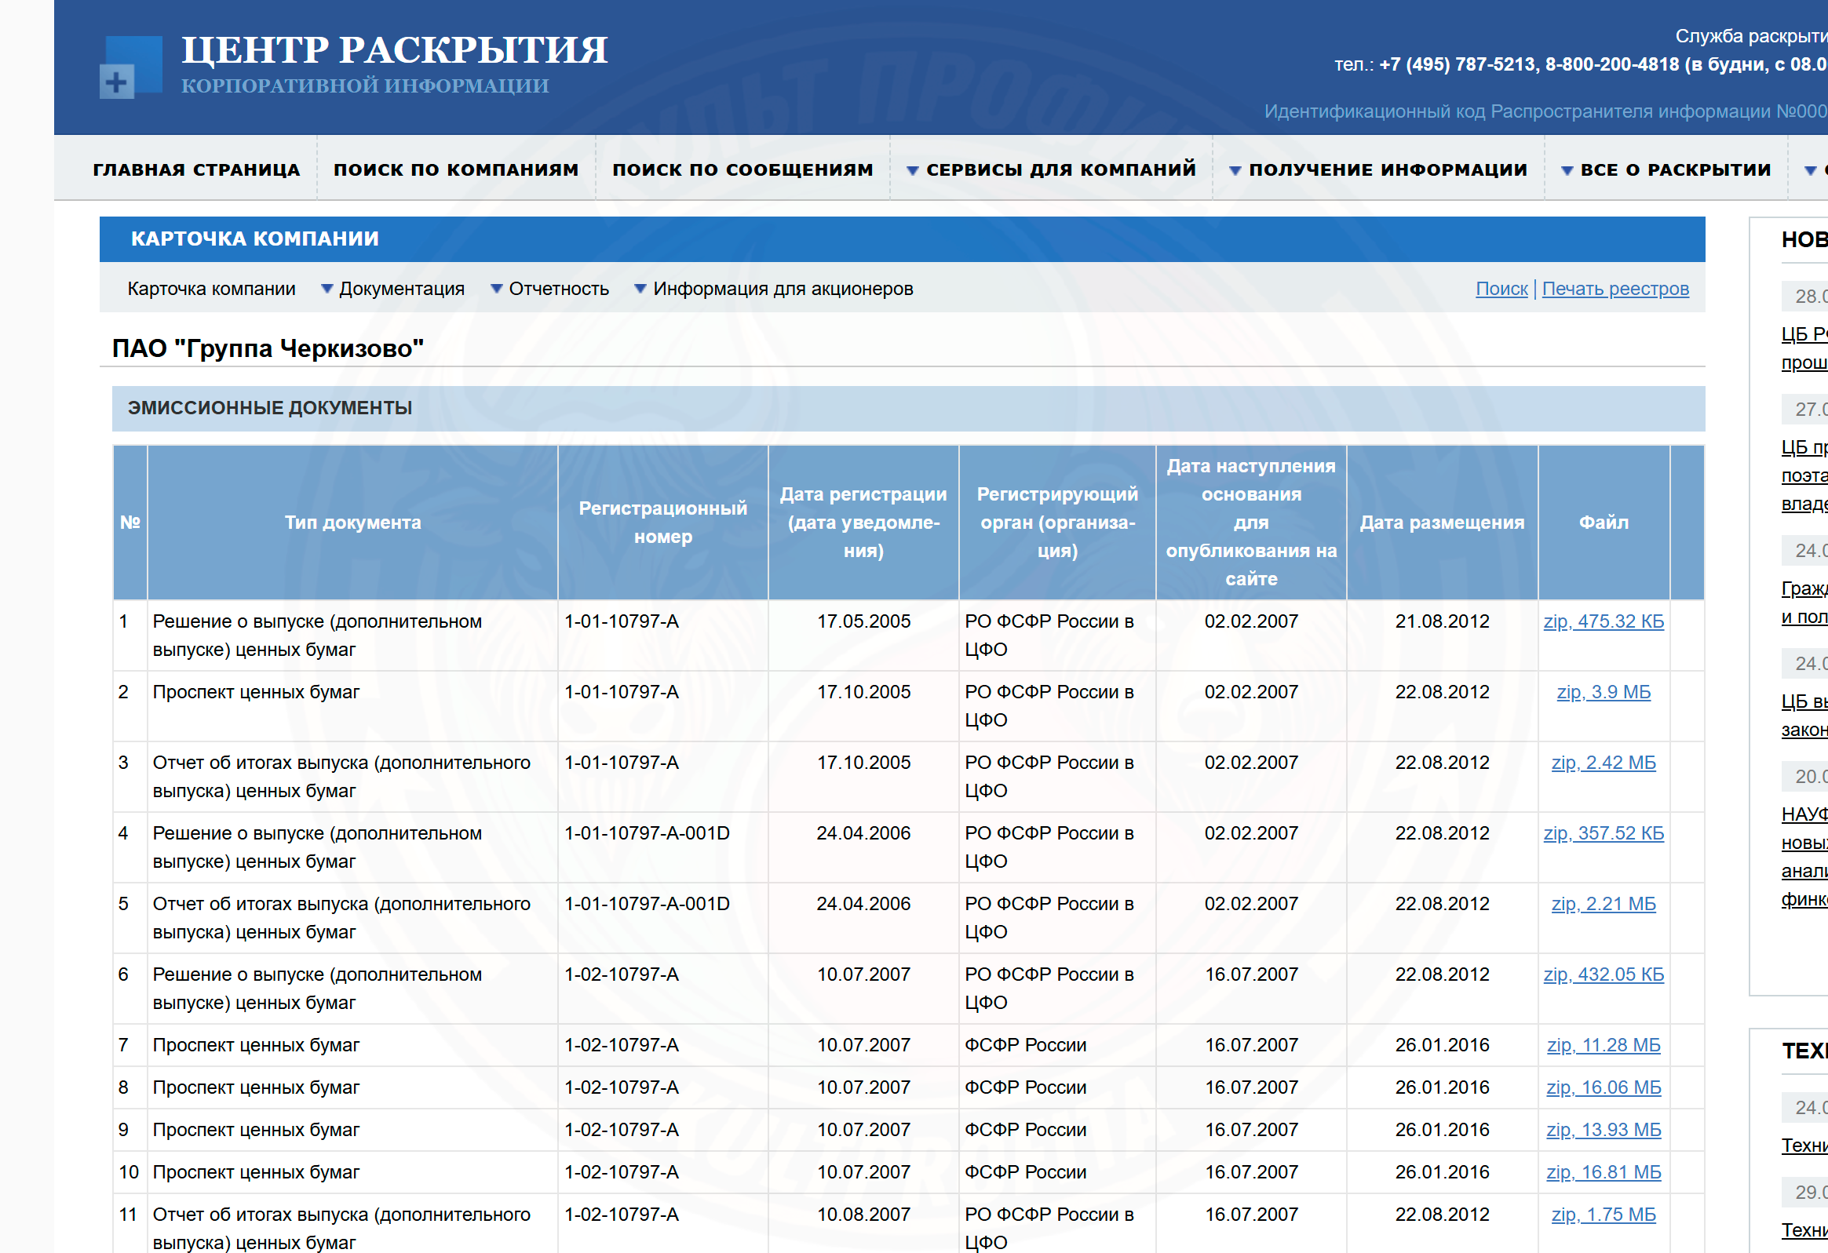Click the Поиск link
This screenshot has height=1253, width=1828.
tap(1501, 289)
